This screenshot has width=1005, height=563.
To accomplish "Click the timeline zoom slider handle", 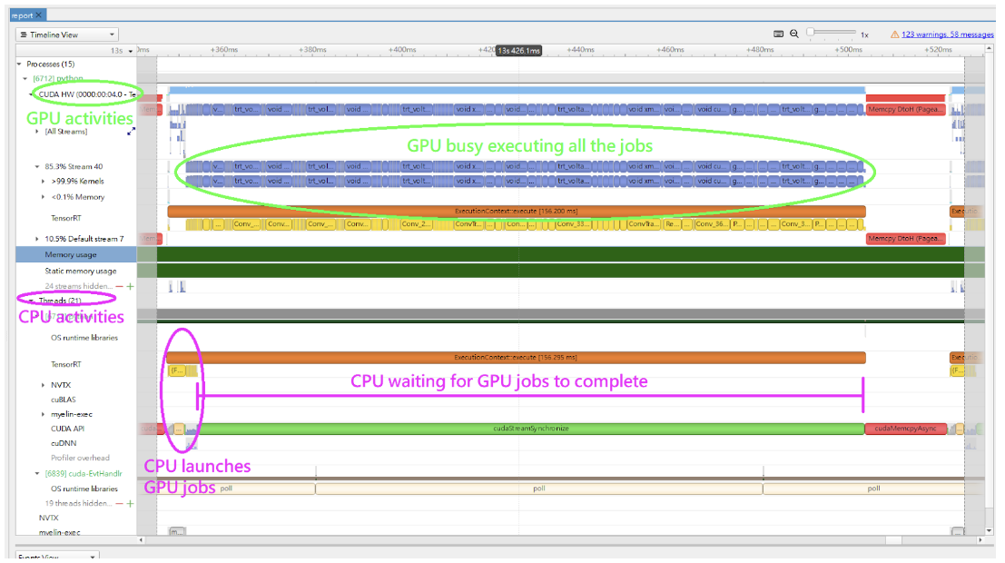I will [x=813, y=33].
